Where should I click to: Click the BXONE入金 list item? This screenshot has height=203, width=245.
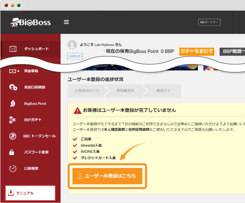click(90, 151)
